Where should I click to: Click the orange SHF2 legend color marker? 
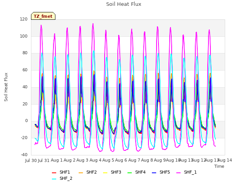click(81, 173)
